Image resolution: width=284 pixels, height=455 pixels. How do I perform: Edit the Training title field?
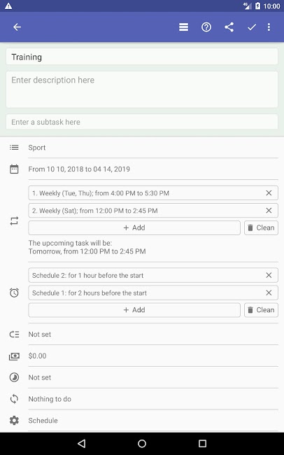click(x=142, y=57)
